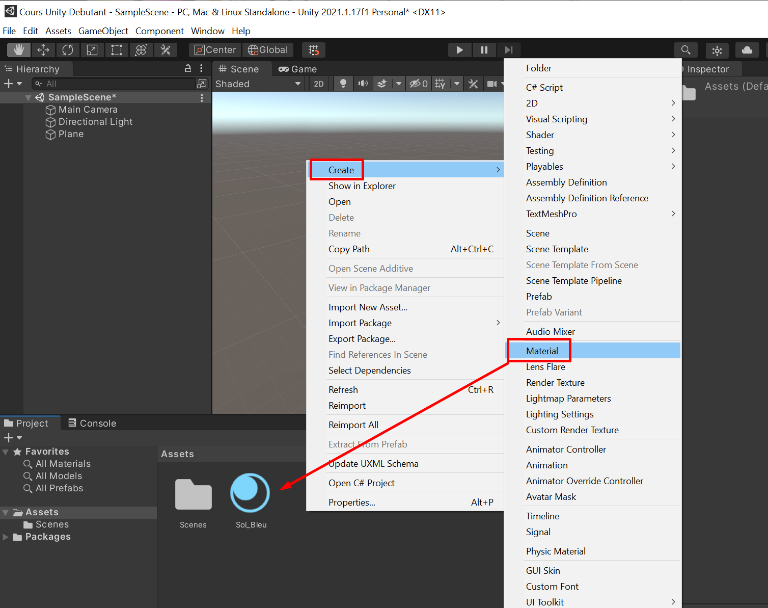Toggle scene lighting

[x=343, y=84]
